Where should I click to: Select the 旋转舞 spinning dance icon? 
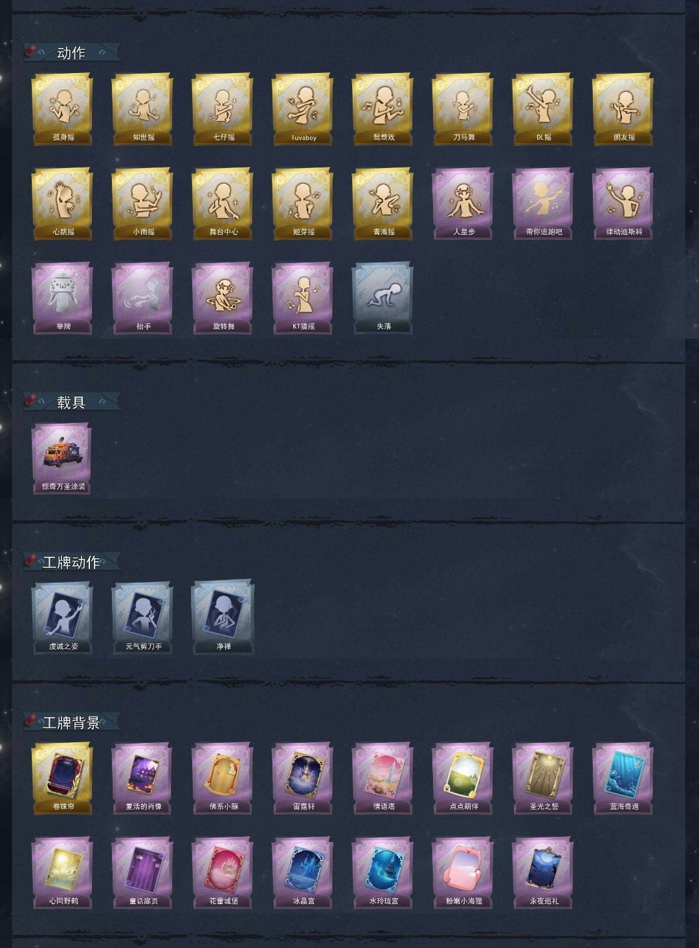pos(222,298)
